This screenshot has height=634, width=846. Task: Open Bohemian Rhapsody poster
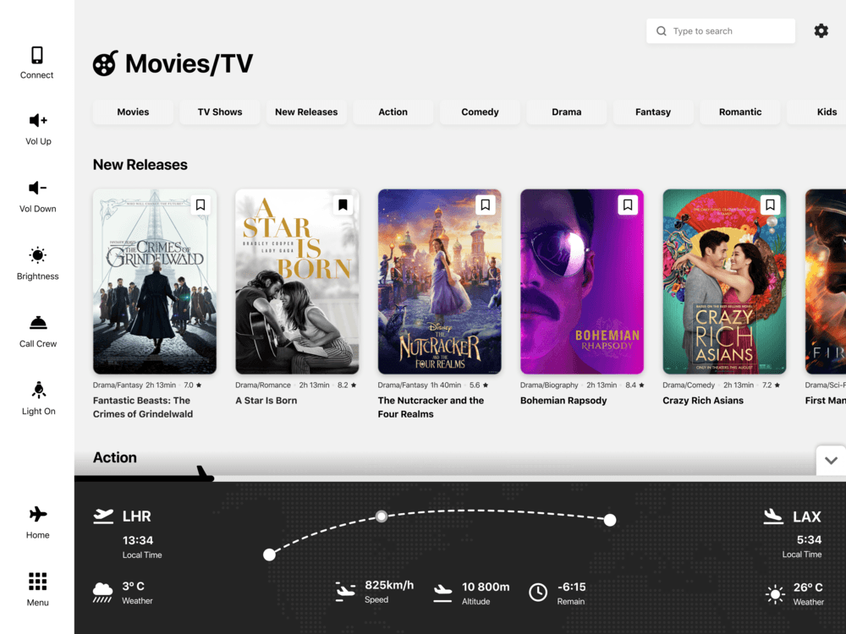coord(582,281)
